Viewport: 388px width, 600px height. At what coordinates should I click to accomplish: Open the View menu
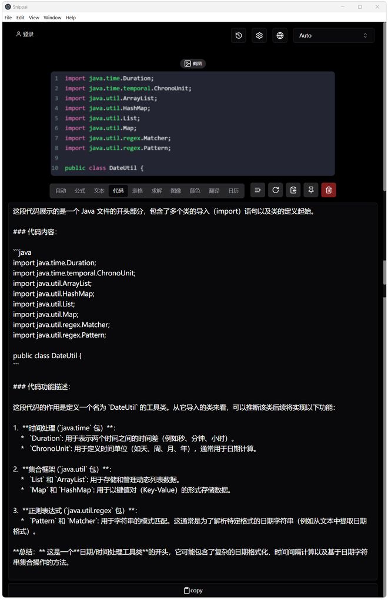(x=34, y=18)
